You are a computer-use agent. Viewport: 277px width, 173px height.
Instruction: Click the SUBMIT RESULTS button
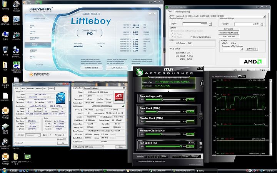(x=92, y=68)
